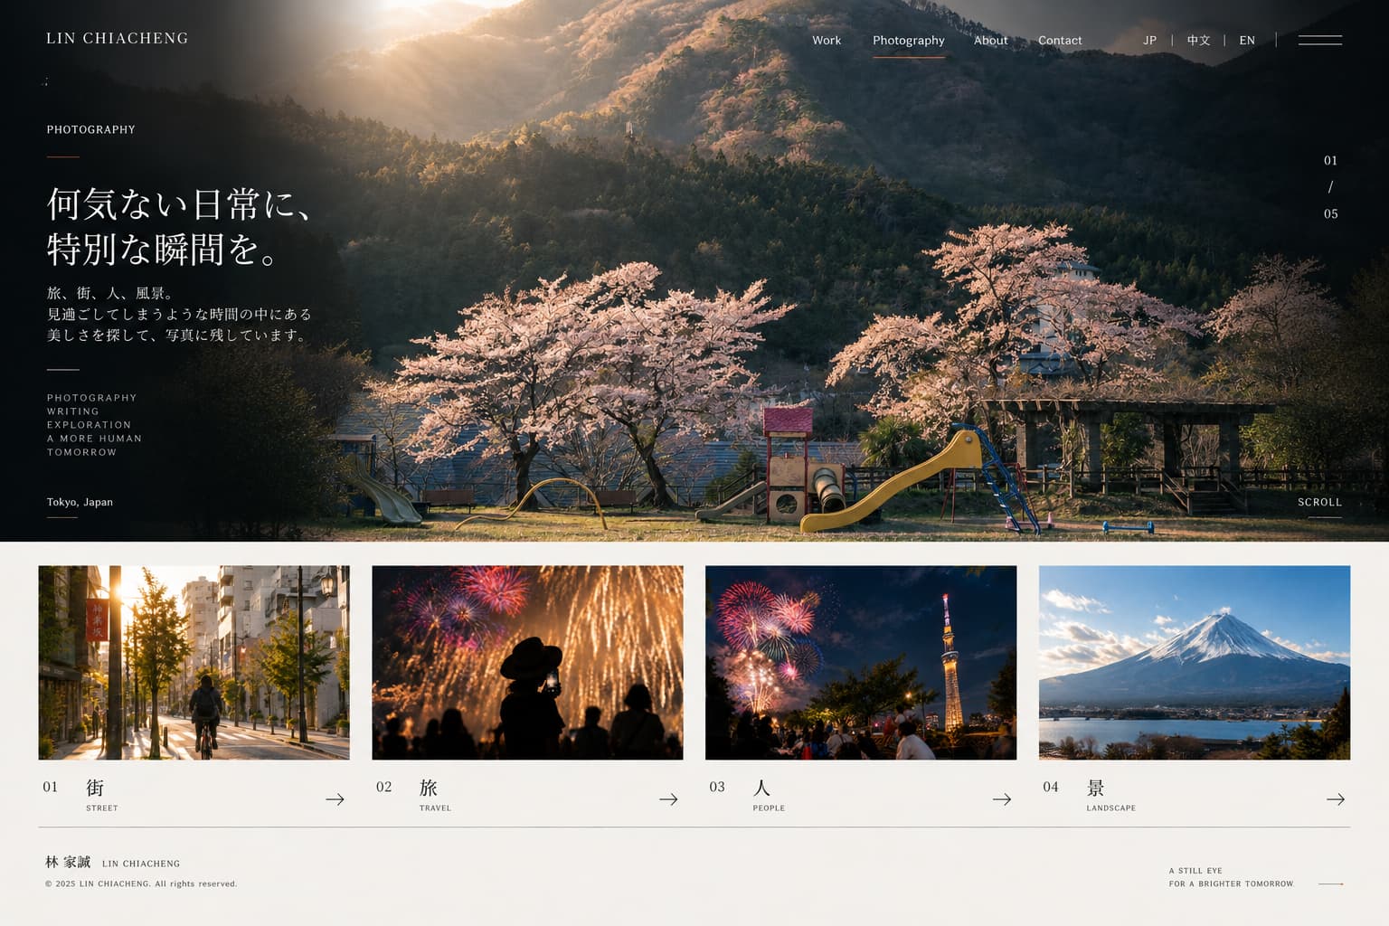The image size is (1389, 926).
Task: Open the Mount Fuji landscape thumbnail
Action: [x=1195, y=663]
